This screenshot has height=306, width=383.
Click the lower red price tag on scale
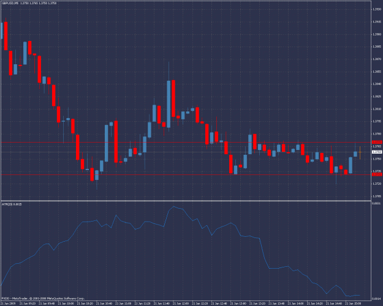pyautogui.click(x=377, y=174)
